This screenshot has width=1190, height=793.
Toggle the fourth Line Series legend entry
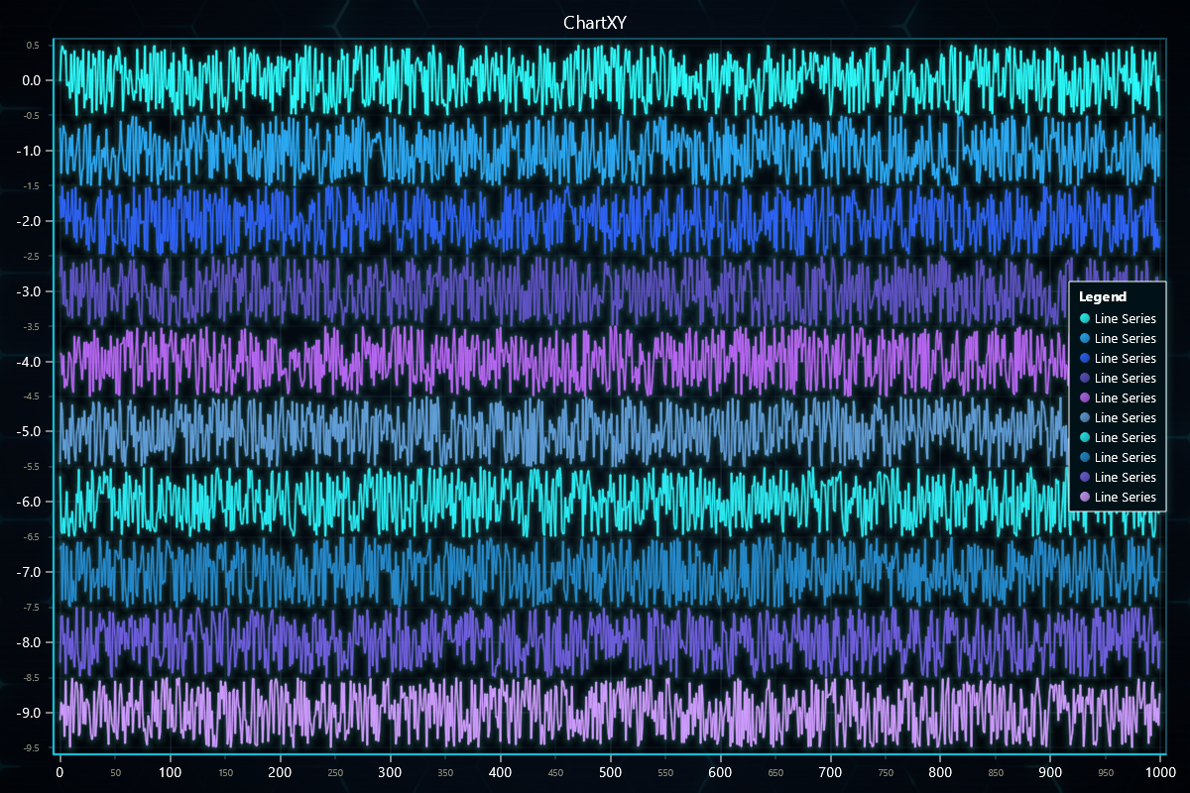(1117, 378)
